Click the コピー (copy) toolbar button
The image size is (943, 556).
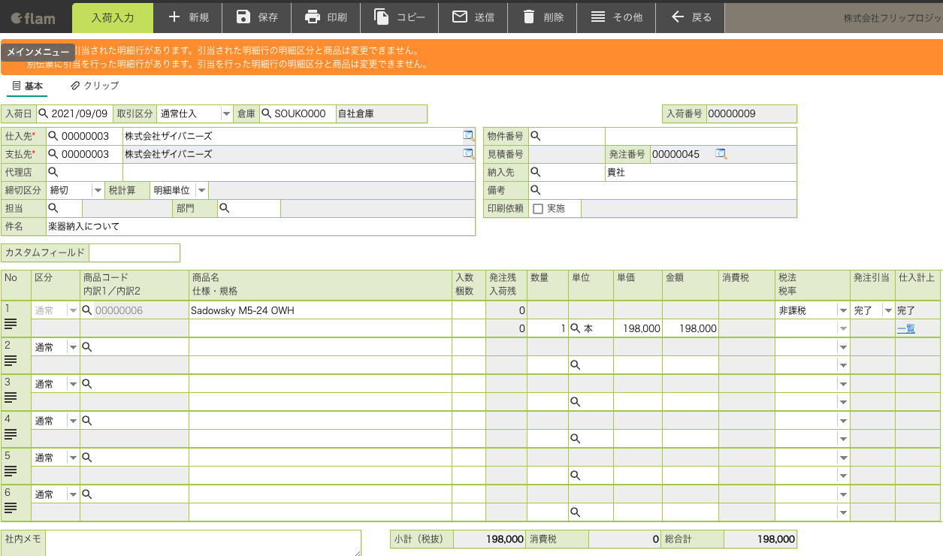click(x=400, y=17)
